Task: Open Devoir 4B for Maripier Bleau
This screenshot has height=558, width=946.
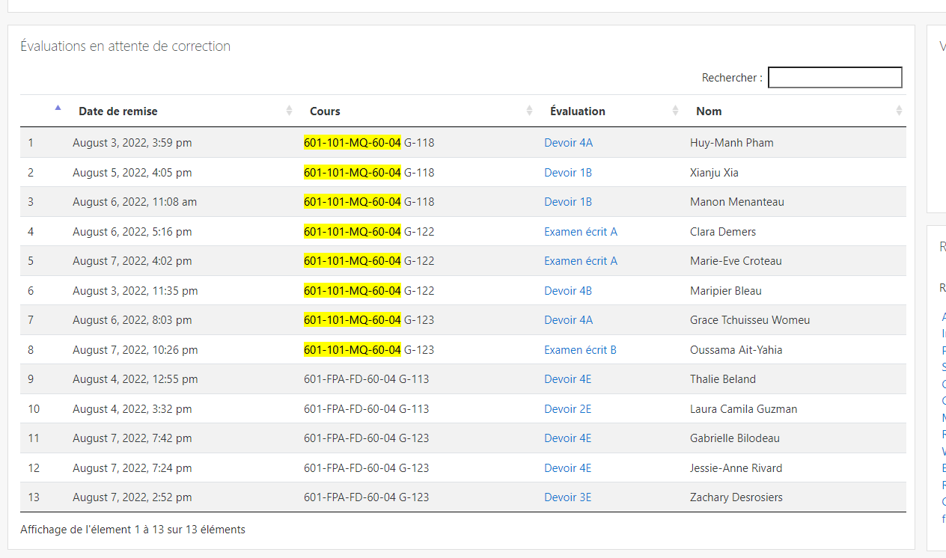Action: click(567, 290)
